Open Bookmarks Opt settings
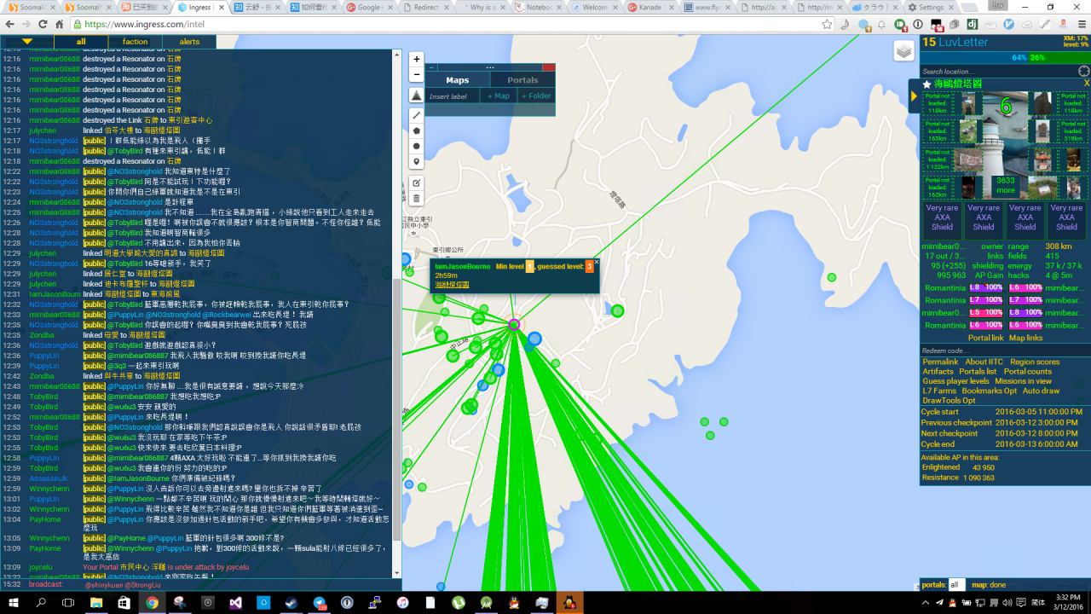1091x614 pixels. click(990, 391)
